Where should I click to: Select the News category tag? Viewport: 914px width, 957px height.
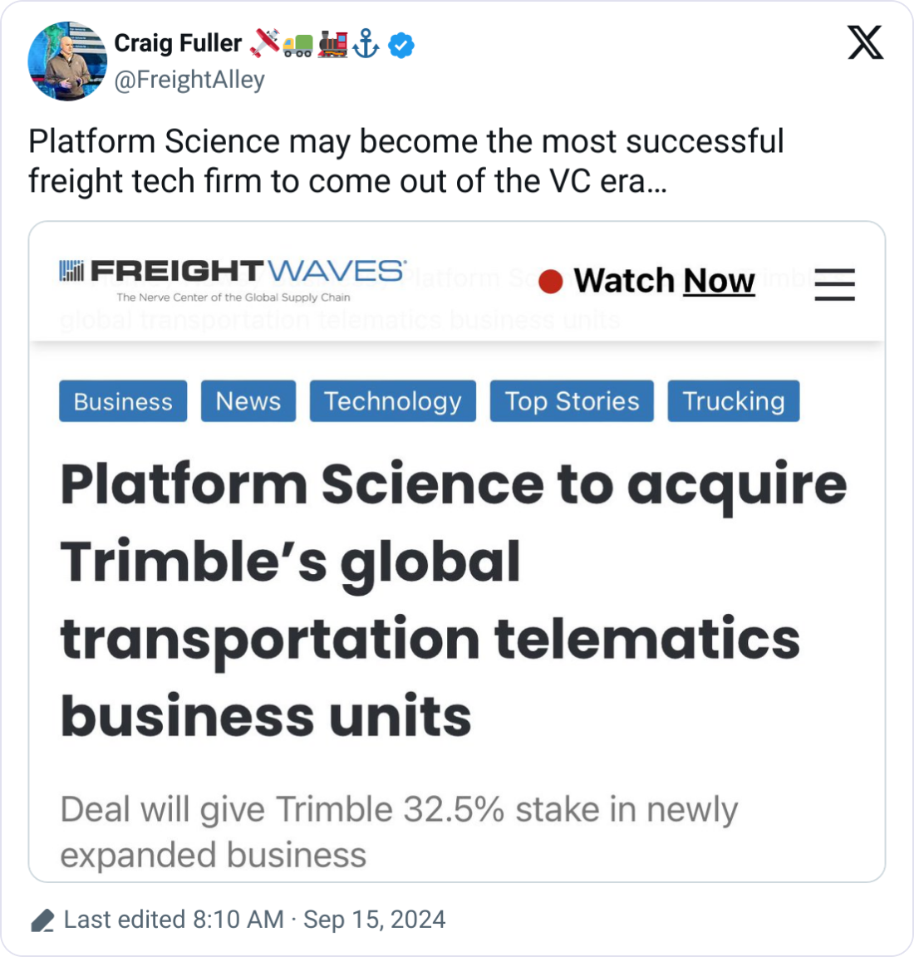pos(248,401)
